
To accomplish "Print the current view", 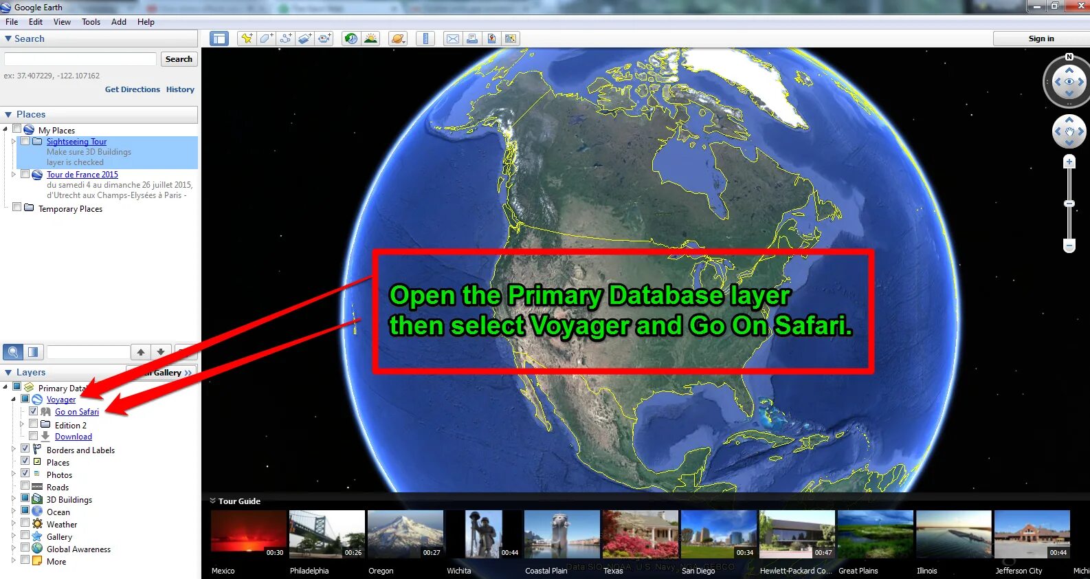I will pos(472,39).
